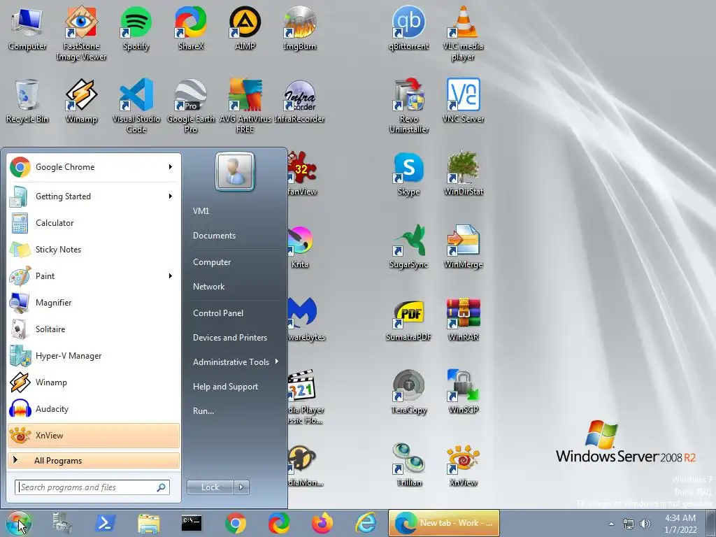Open highlighted XnView Start menu entry

tap(94, 435)
